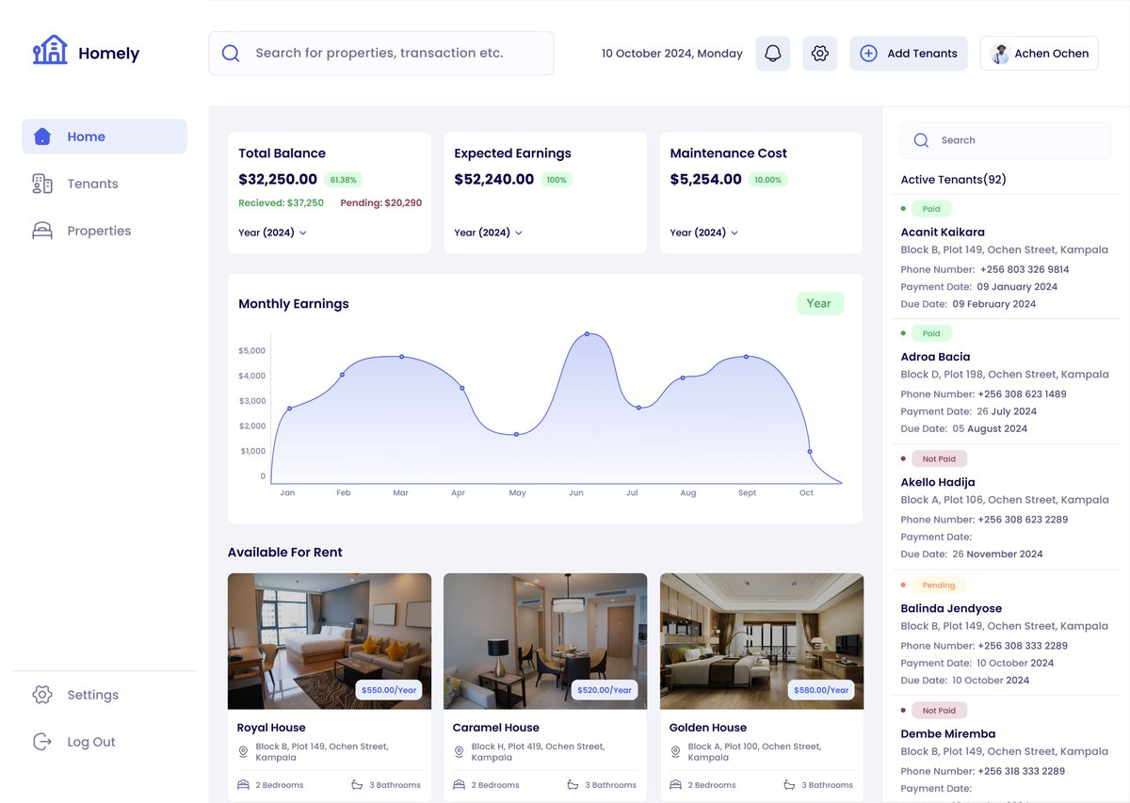Screen dimensions: 1130x803
Task: Click the 100% badge on Expected Earnings
Action: [557, 179]
